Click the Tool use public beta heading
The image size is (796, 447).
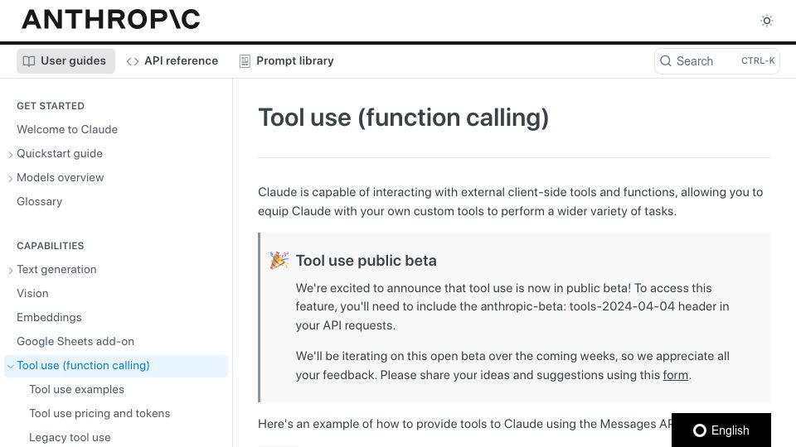point(366,261)
